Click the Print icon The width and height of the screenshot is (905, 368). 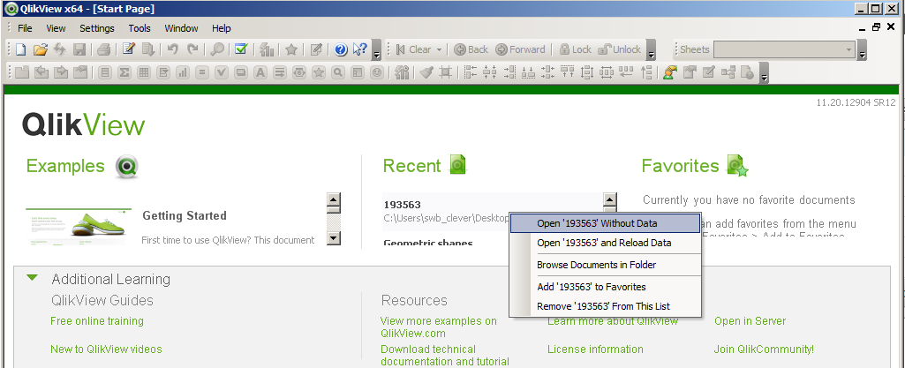pyautogui.click(x=103, y=49)
